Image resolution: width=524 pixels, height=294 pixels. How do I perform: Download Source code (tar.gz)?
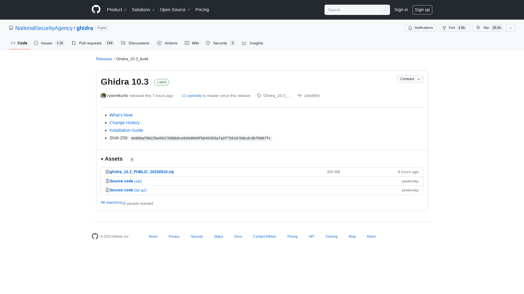coord(128,190)
